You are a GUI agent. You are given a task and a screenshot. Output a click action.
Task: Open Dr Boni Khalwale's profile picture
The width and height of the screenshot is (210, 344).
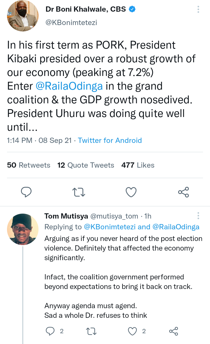point(22,16)
